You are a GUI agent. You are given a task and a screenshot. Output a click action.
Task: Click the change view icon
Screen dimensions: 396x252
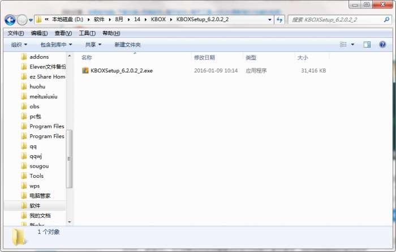point(343,45)
